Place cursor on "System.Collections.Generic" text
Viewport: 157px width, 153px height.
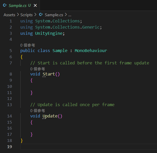(67, 27)
